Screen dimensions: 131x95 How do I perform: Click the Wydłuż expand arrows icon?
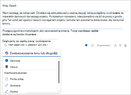(x=7, y=91)
